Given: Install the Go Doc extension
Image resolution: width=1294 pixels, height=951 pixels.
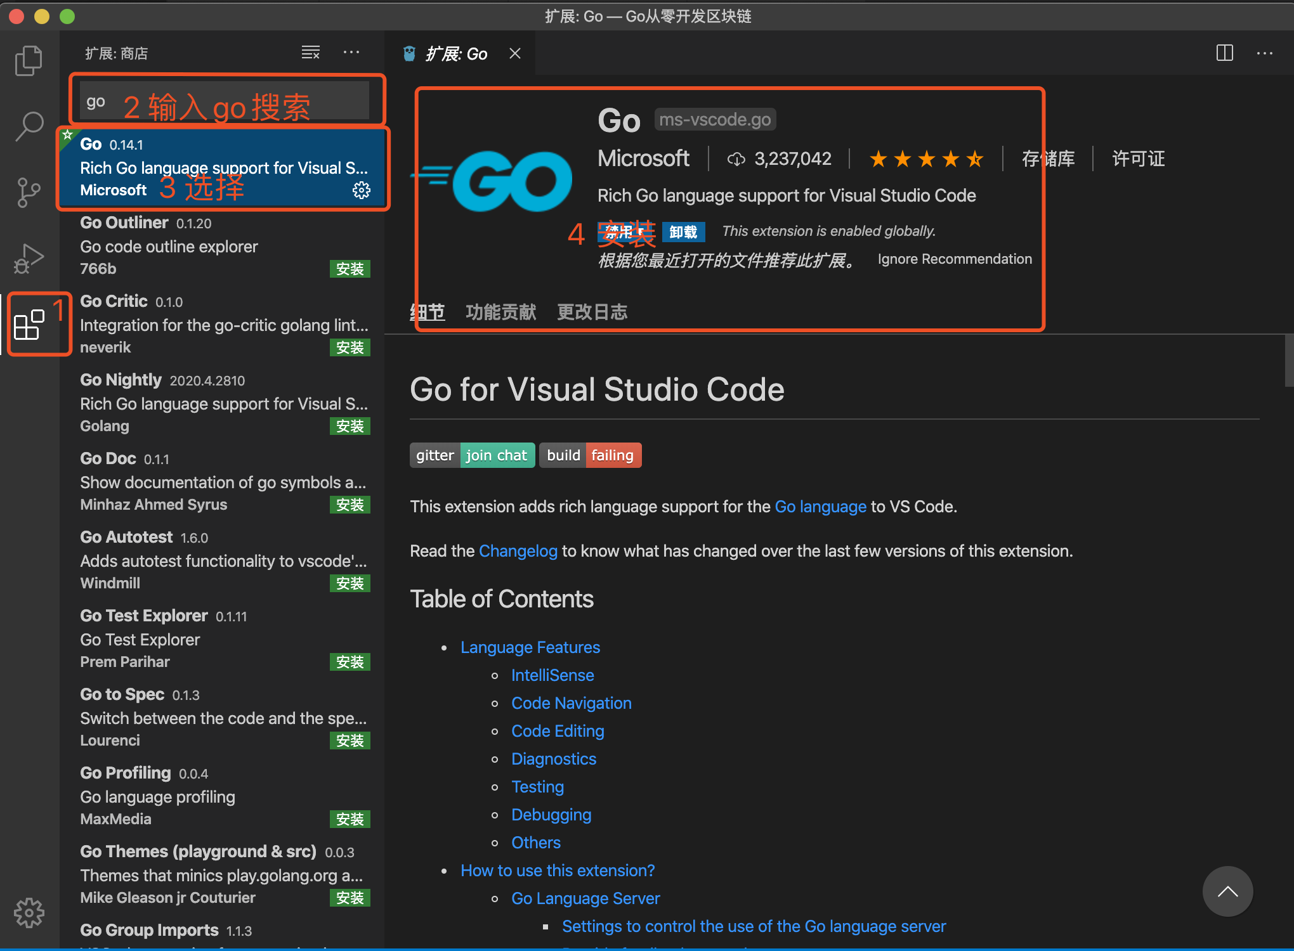Looking at the screenshot, I should (350, 505).
